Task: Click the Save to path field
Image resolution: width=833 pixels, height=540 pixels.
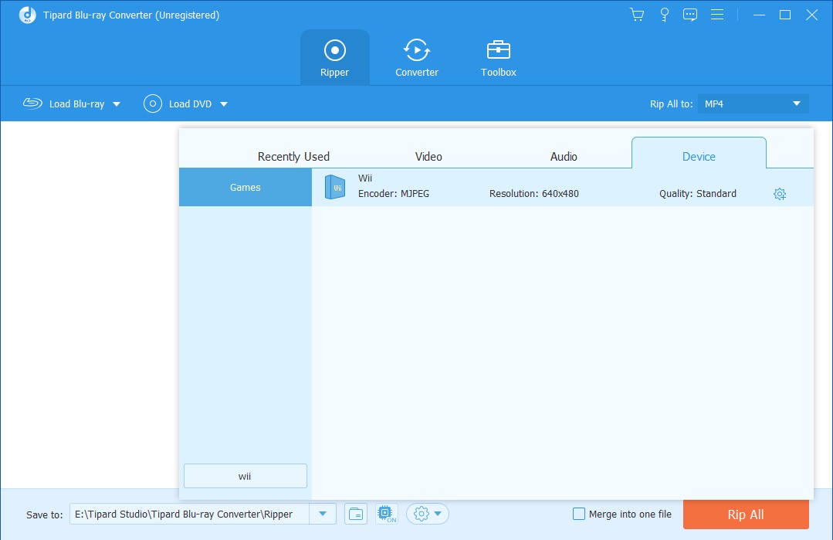Action: (x=189, y=514)
